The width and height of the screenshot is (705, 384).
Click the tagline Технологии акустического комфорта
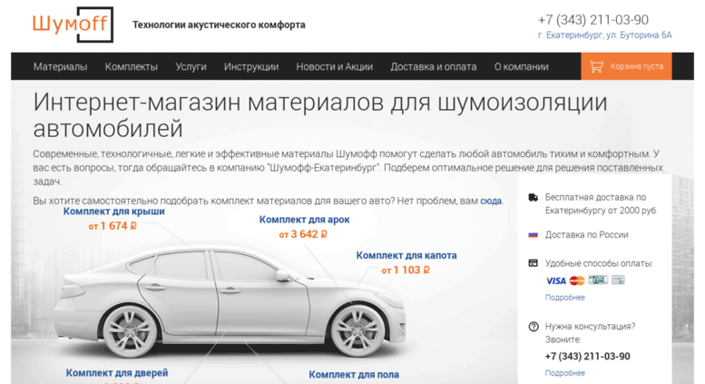[x=219, y=25]
